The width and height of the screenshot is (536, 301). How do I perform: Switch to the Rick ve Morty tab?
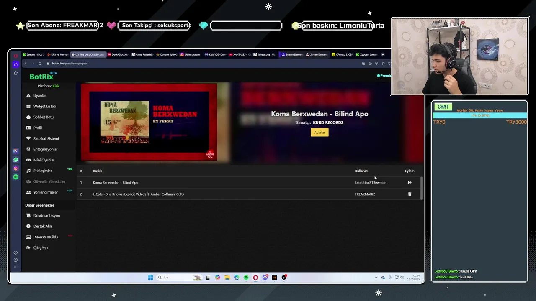[x=57, y=54]
